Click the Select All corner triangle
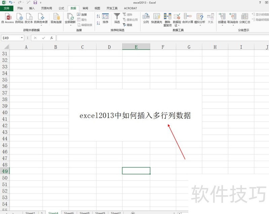This screenshot has height=214, width=269. [6, 47]
